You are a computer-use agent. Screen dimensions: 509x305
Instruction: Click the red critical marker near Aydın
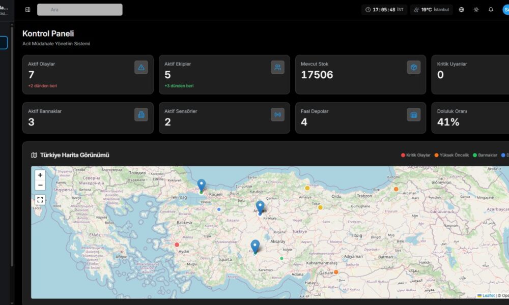click(177, 245)
